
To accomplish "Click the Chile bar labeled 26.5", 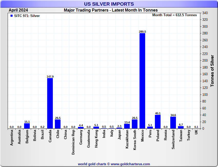I will pyautogui.click(x=58, y=124).
